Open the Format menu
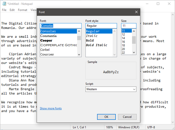175x130 pixels. pos(22,10)
